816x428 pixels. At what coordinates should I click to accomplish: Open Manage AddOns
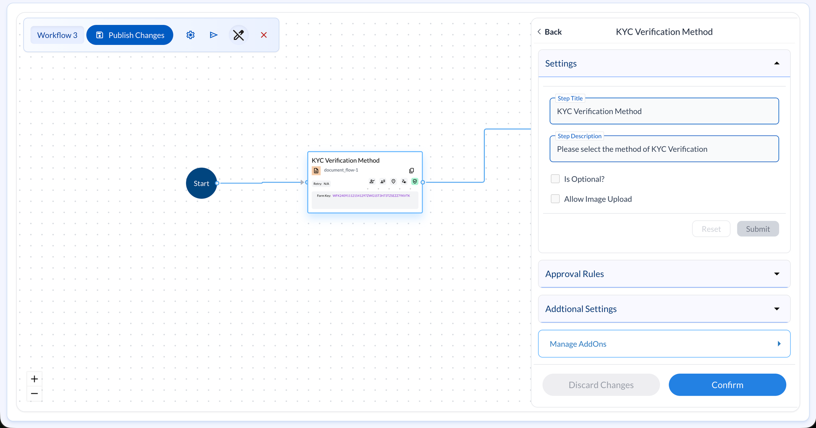click(x=664, y=344)
